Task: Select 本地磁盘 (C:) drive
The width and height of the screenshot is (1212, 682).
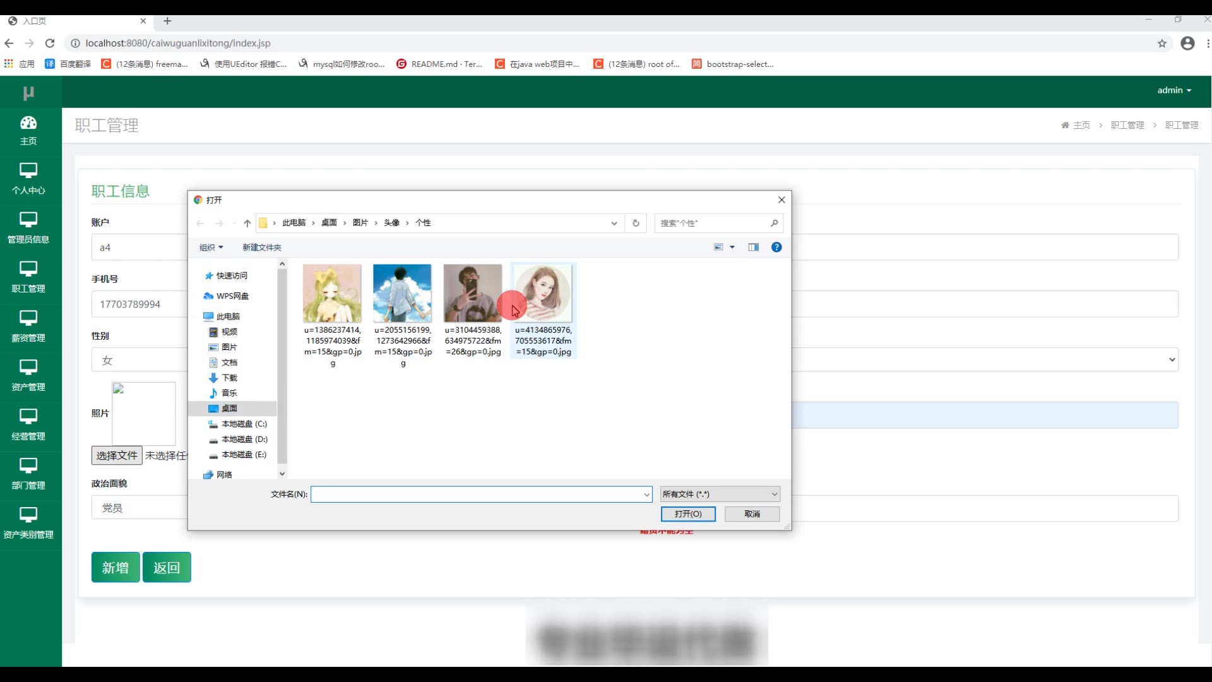Action: coord(237,424)
